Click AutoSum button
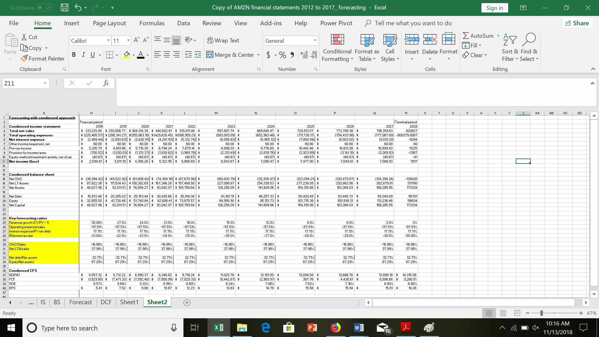 coord(478,36)
